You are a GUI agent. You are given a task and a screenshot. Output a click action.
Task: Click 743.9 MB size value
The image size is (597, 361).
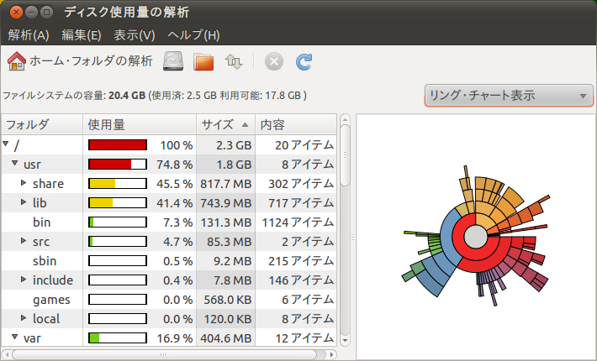226,203
